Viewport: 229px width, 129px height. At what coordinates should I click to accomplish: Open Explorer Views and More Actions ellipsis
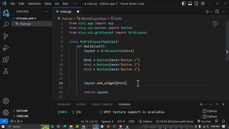tap(47, 11)
